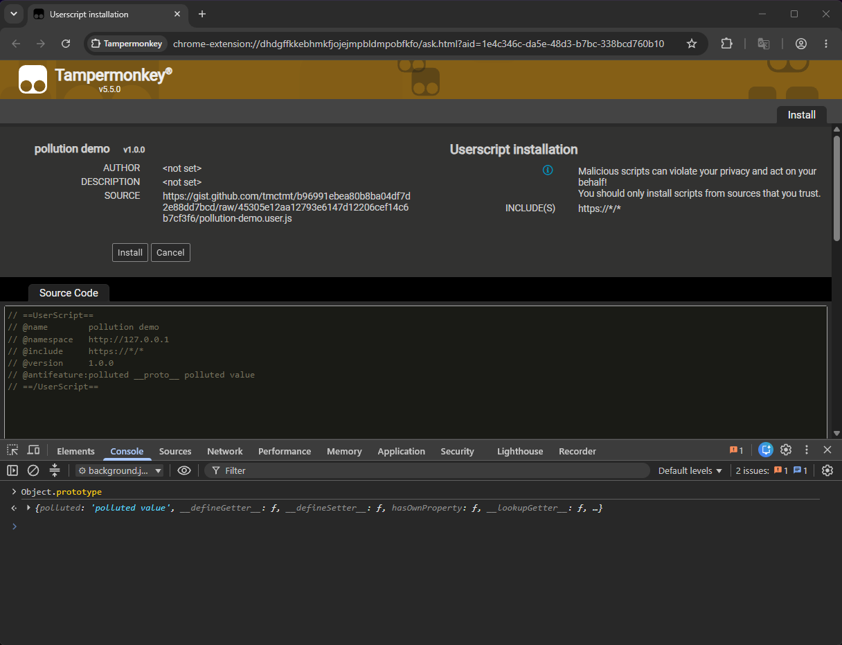Open the Chrome profile icon
Screen dimensions: 842x645
(801, 44)
